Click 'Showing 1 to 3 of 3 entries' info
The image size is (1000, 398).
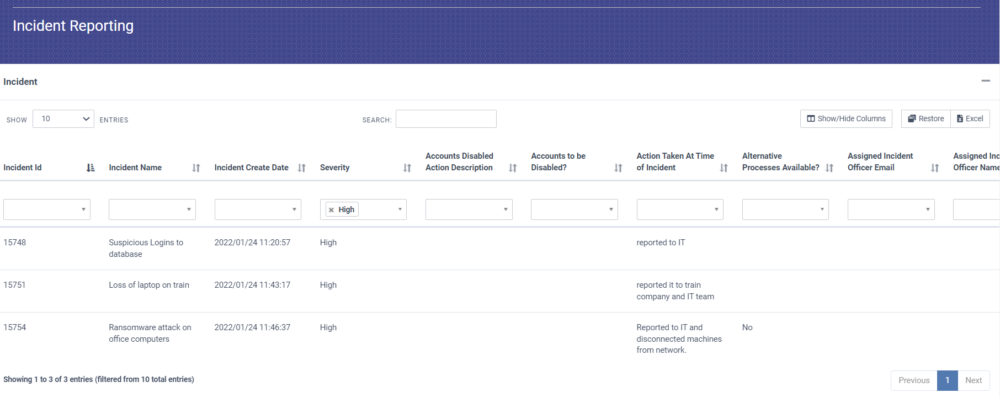coord(99,379)
